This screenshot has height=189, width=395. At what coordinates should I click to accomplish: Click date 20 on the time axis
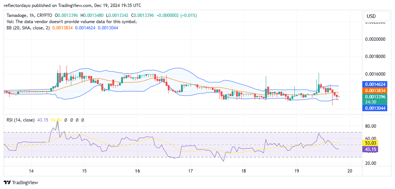tap(349, 171)
